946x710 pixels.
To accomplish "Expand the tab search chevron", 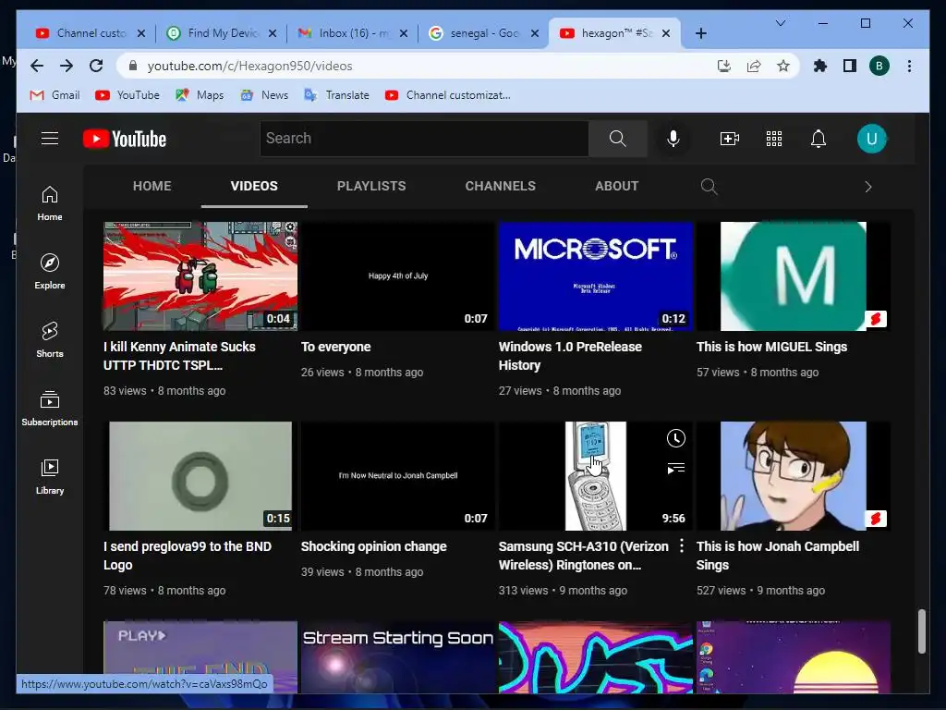I will pyautogui.click(x=780, y=23).
